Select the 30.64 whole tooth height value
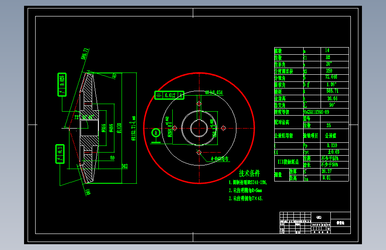386x250 pixels. tap(332, 98)
